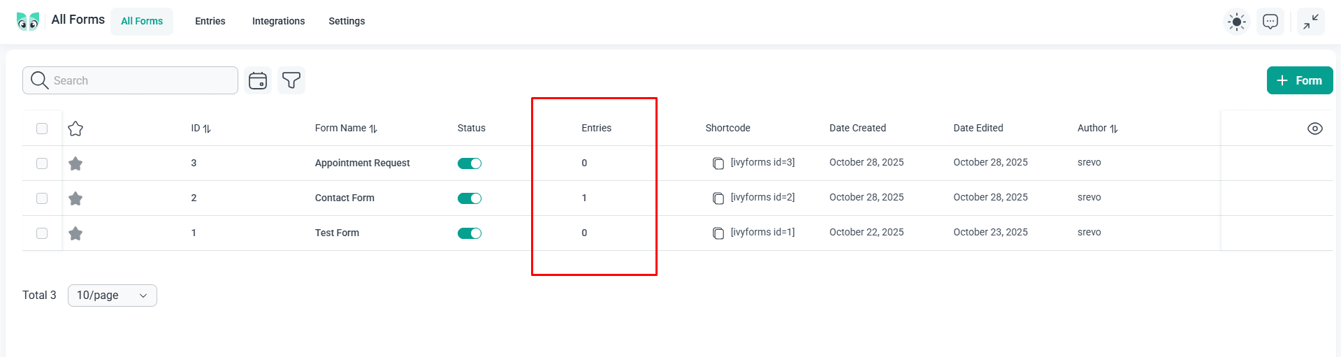Screen dimensions: 1341x357
Task: Click the green add Form button
Action: pos(1299,80)
